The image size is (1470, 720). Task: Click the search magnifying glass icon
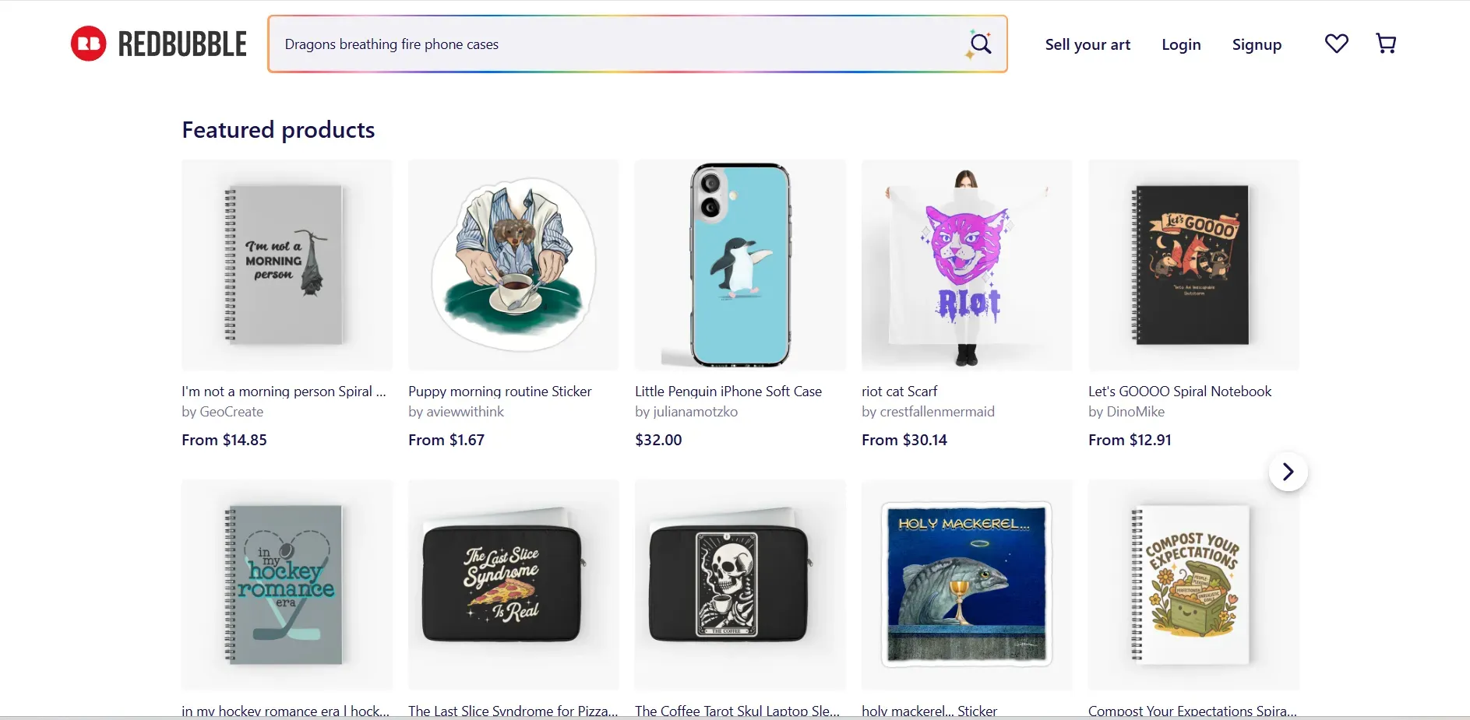tap(980, 44)
